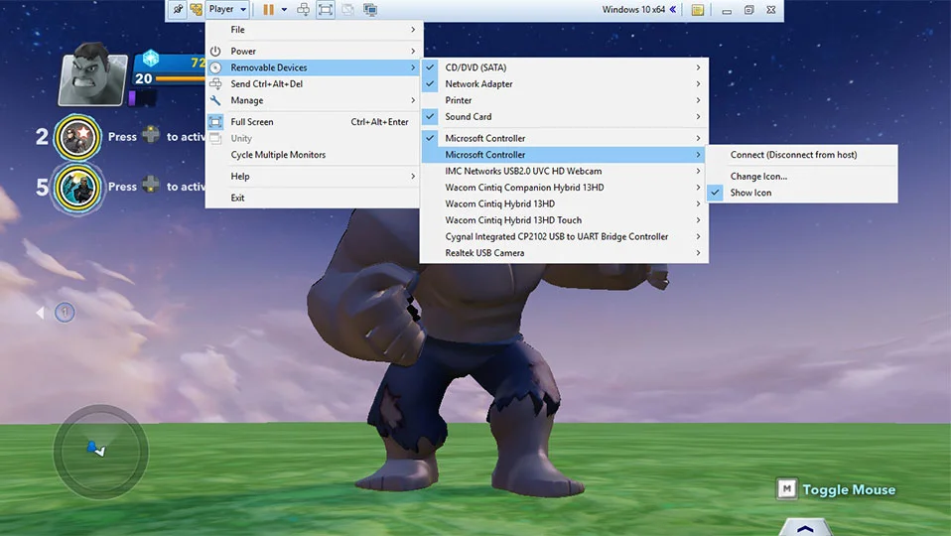Viewport: 951px width, 536px height.
Task: Click the blue gem currency icon
Action: coord(151,59)
